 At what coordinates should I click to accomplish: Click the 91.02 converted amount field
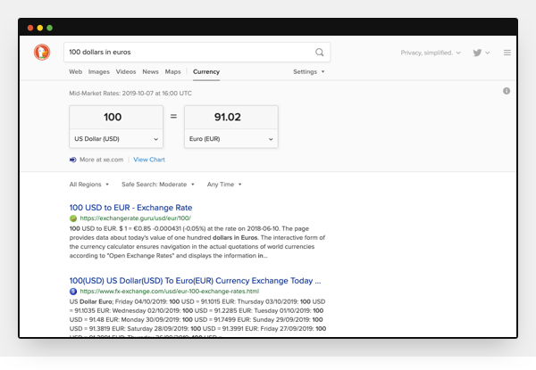(231, 118)
